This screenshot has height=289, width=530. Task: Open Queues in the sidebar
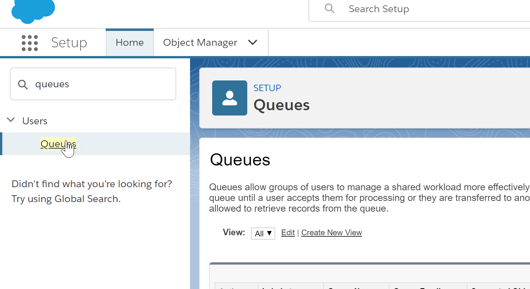pyautogui.click(x=58, y=144)
